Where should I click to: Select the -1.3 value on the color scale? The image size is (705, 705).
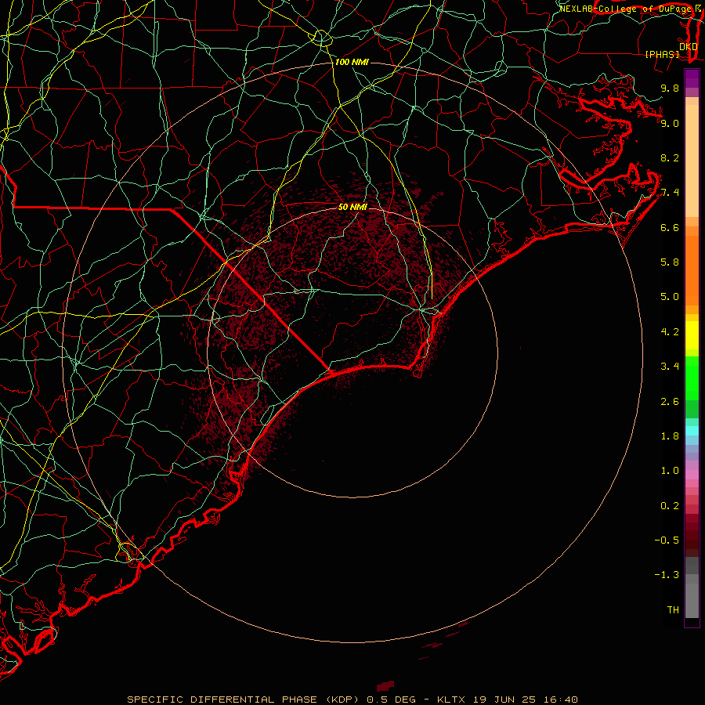[x=667, y=575]
